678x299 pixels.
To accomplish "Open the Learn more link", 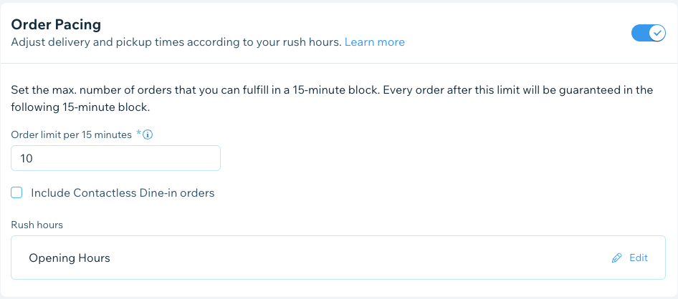I will click(x=374, y=42).
